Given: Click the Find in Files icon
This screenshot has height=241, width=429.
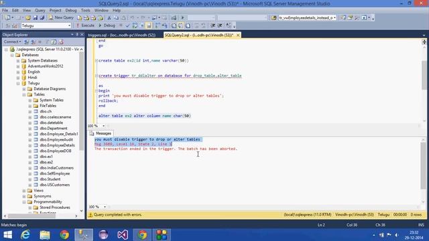Looking at the screenshot, I should [x=273, y=18].
